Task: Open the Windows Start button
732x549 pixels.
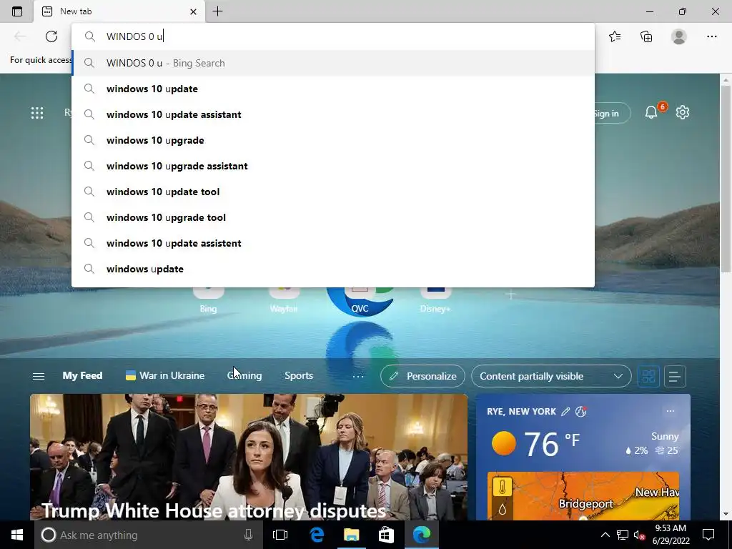Action: [x=17, y=535]
